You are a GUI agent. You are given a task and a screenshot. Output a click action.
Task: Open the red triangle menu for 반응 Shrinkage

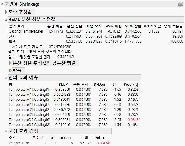(7, 4)
